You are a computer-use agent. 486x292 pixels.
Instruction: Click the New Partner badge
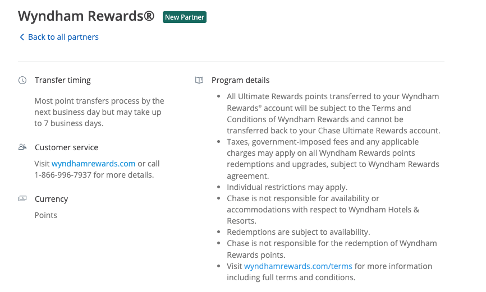(185, 17)
